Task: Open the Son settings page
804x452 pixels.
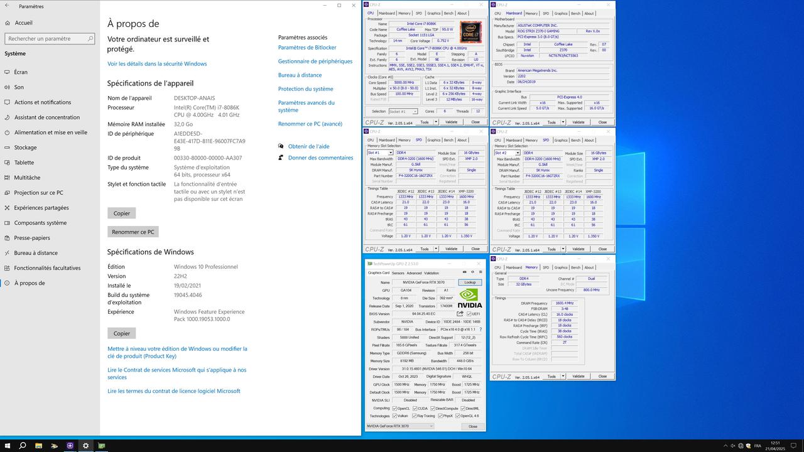Action: tap(50, 87)
